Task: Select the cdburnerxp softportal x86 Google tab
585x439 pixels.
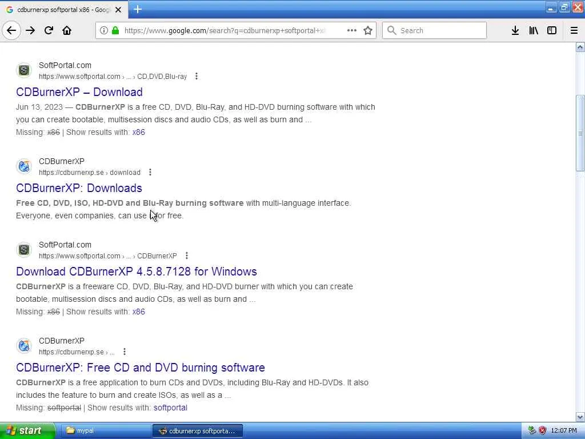Action: coord(64,10)
